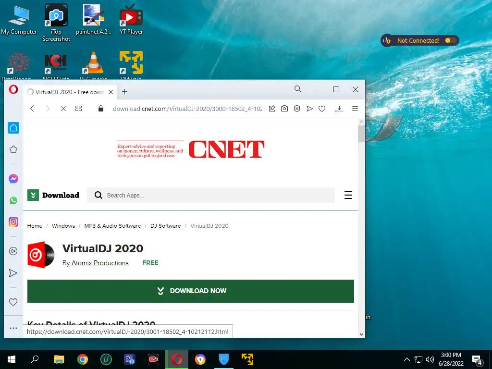492x369 pixels.
Task: Select YT Player desktop shortcut
Action: (x=131, y=19)
